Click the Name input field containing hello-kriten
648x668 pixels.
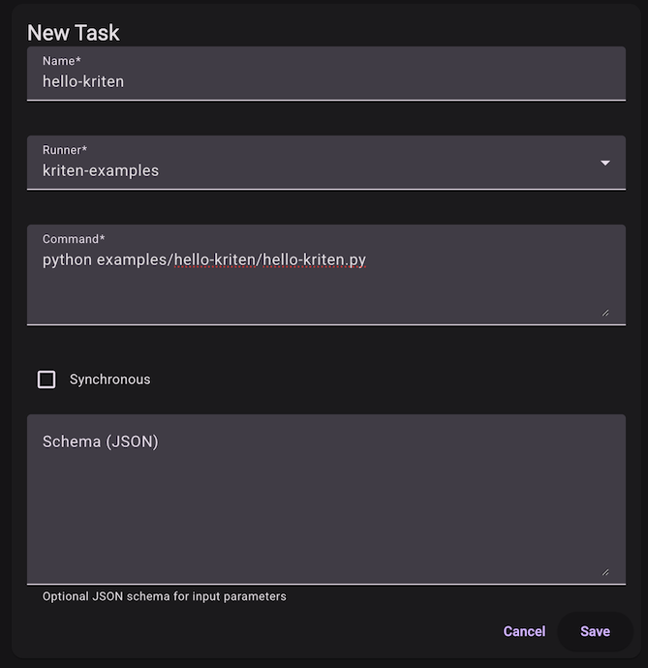(x=326, y=74)
